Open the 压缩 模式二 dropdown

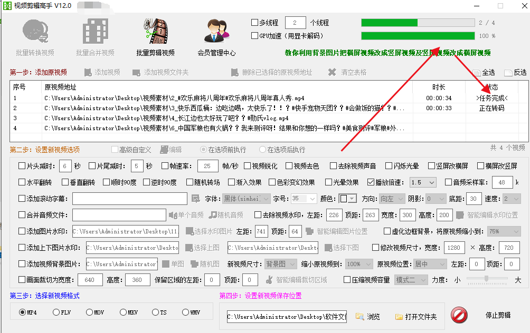point(411,280)
